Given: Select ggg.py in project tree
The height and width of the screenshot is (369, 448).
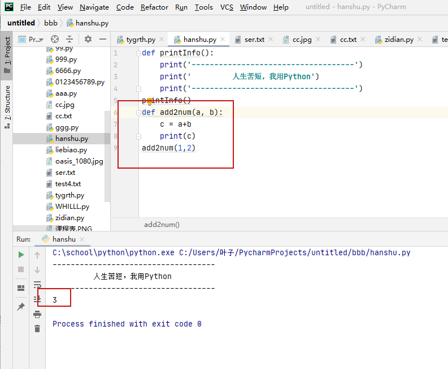Looking at the screenshot, I should click(62, 127).
